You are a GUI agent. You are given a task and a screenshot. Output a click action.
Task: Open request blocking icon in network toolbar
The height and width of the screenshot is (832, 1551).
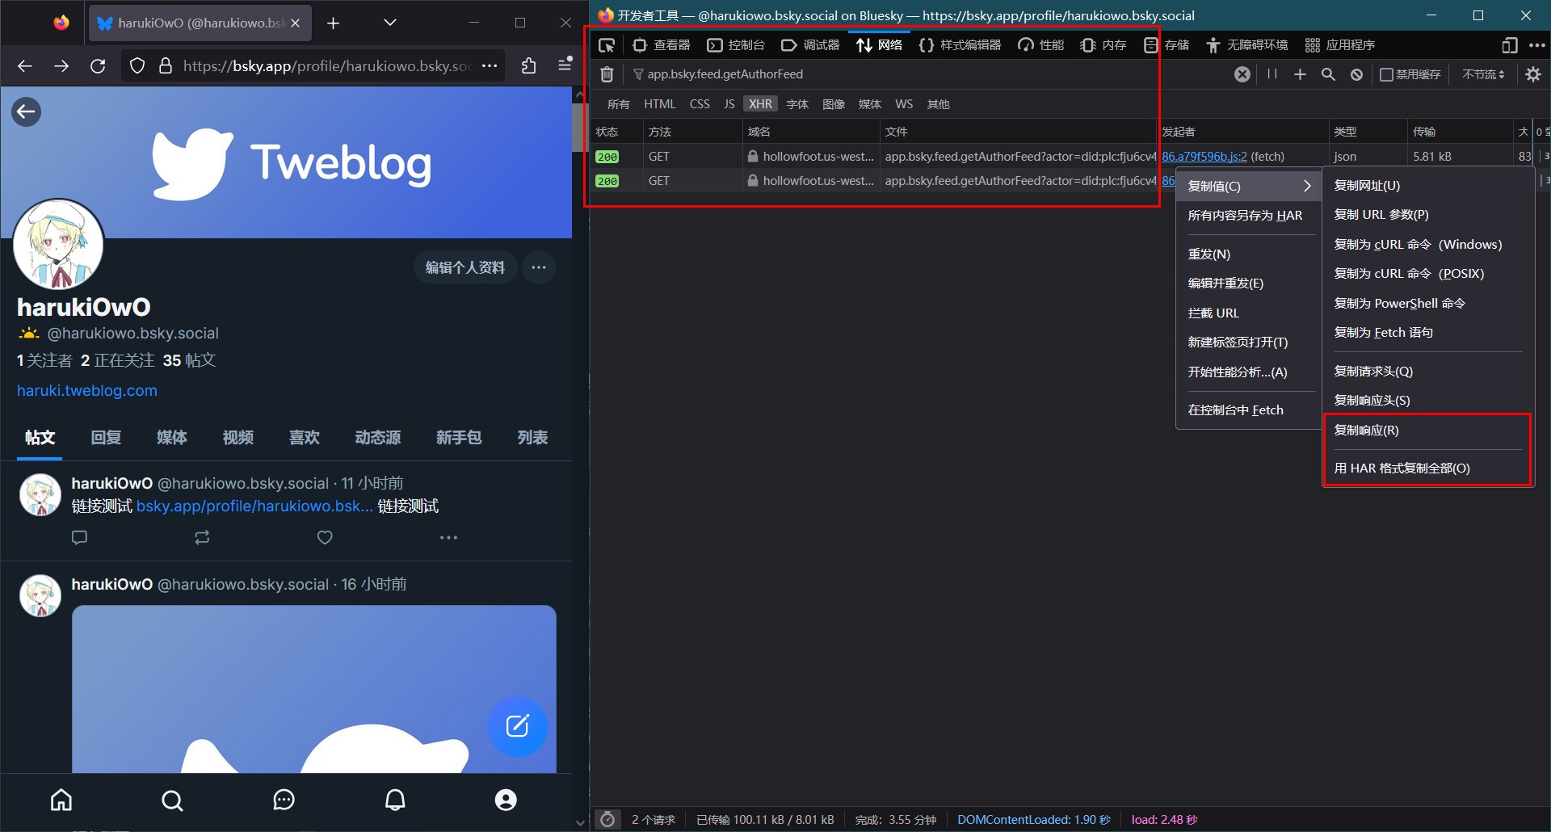[x=1356, y=74]
